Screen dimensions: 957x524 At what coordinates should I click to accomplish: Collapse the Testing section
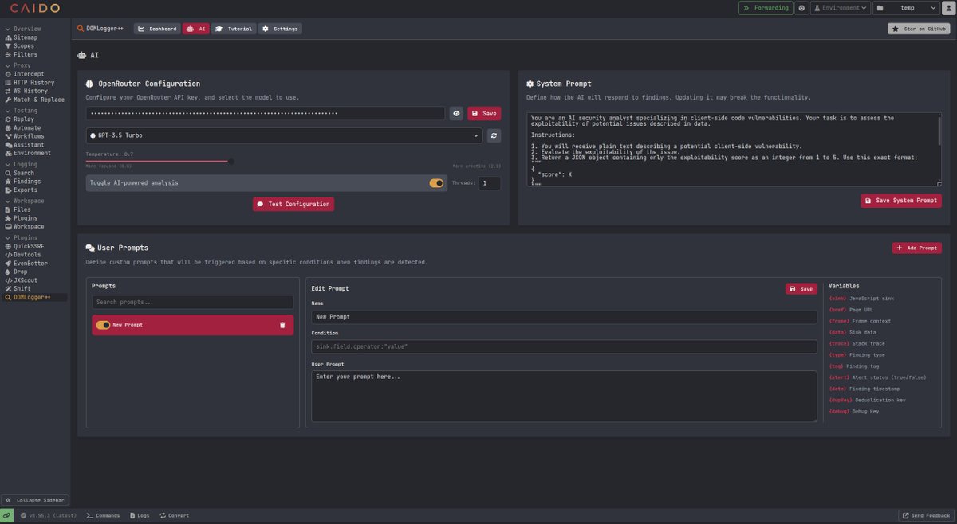click(x=21, y=111)
